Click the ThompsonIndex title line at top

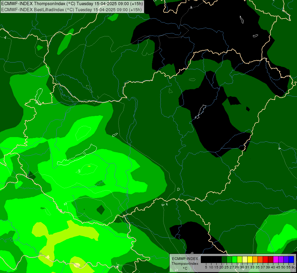[72, 3]
